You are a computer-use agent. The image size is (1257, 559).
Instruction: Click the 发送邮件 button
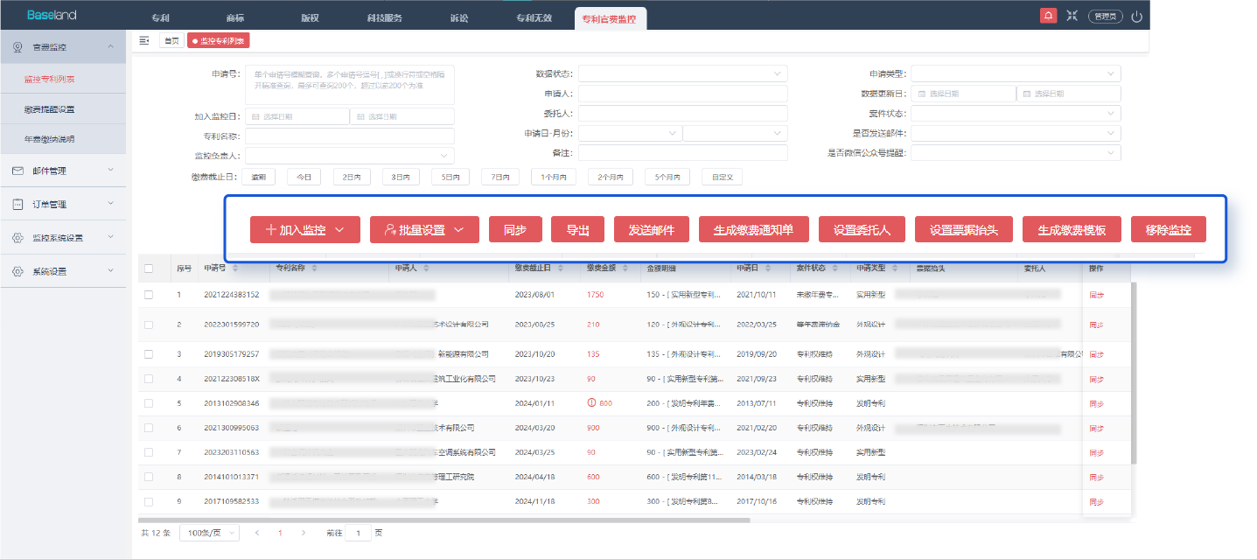[x=652, y=230]
